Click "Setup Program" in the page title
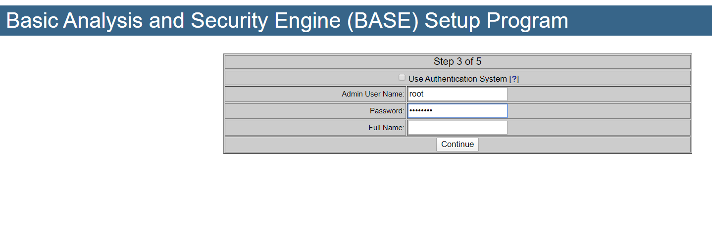Image resolution: width=712 pixels, height=244 pixels. [x=496, y=21]
